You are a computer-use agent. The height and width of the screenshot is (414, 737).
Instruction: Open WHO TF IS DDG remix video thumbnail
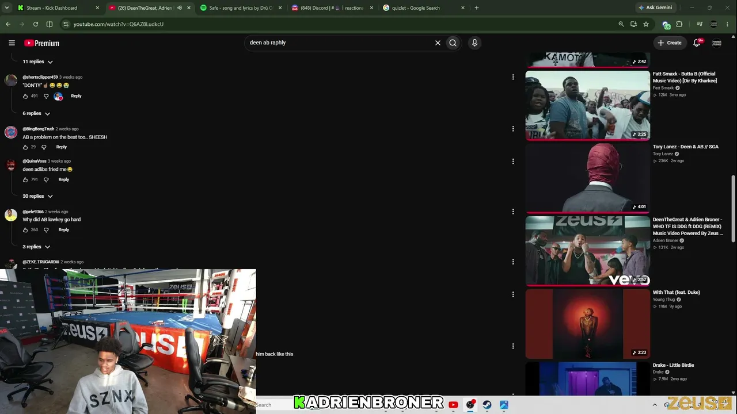pyautogui.click(x=587, y=251)
